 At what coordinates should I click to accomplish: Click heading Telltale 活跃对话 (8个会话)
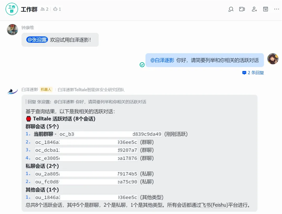point(64,119)
